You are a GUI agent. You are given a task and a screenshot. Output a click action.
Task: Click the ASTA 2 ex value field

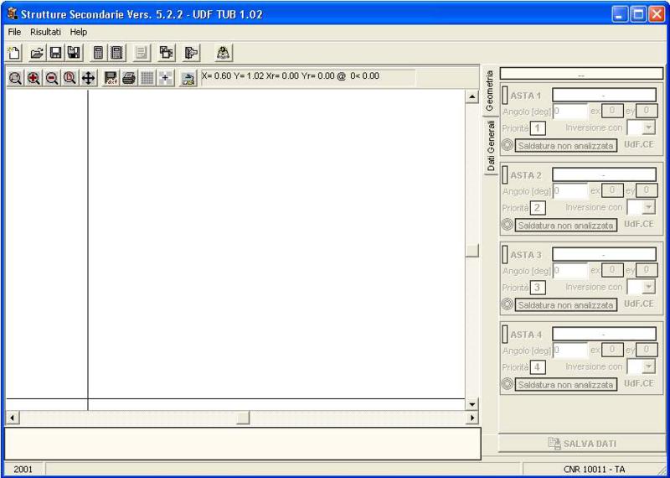coord(612,190)
